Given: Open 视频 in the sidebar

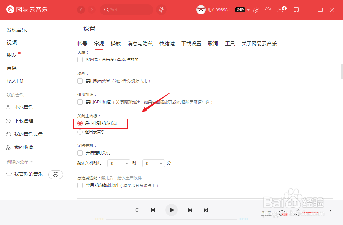Looking at the screenshot, I should coord(12,42).
